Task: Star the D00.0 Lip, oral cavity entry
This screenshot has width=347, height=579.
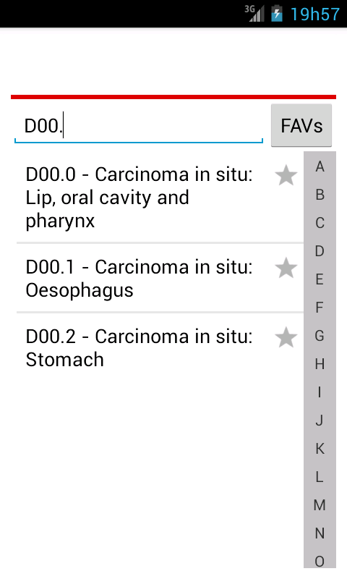Action: pos(286,175)
